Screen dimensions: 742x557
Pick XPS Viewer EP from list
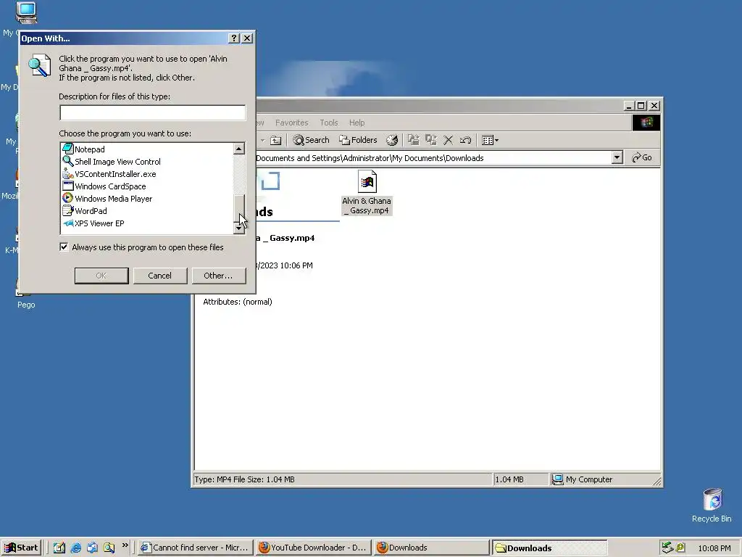pyautogui.click(x=93, y=223)
